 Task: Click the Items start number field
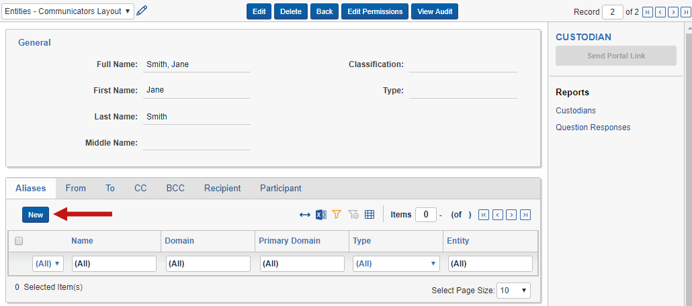click(x=426, y=215)
